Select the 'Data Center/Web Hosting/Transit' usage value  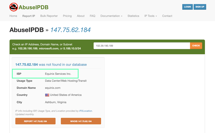click(x=66, y=81)
